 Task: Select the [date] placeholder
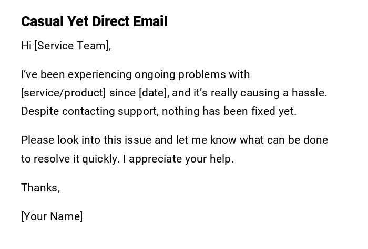(x=153, y=93)
